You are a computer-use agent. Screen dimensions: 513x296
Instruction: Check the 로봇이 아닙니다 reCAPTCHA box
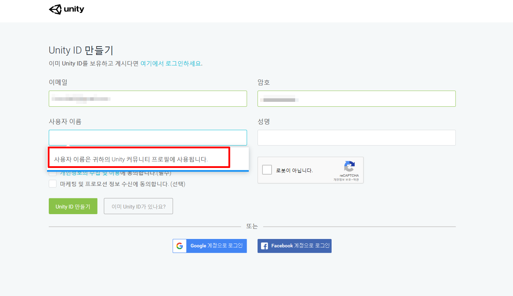tap(267, 170)
